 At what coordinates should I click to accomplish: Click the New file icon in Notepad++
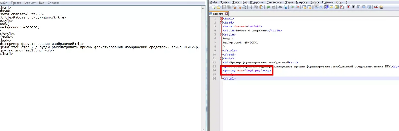tap(214, 7)
